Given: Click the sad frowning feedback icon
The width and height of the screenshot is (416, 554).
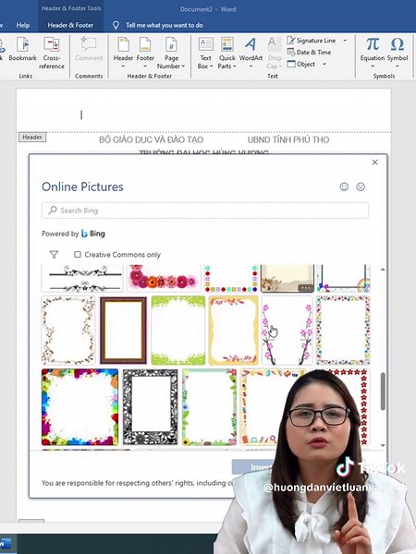Looking at the screenshot, I should pyautogui.click(x=361, y=187).
